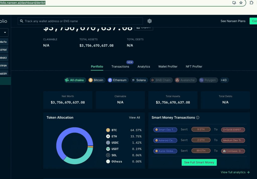Filter portfolio by Polygon chain

(x=208, y=80)
